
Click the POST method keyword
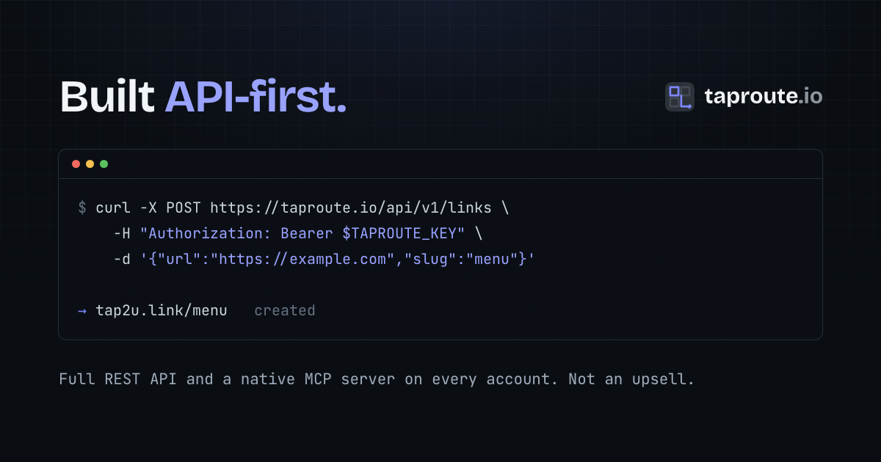(x=184, y=208)
